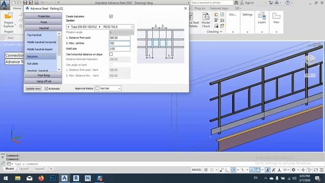The width and height of the screenshot is (325, 183).
Task: Open the Windows notification center
Action: pyautogui.click(x=317, y=178)
